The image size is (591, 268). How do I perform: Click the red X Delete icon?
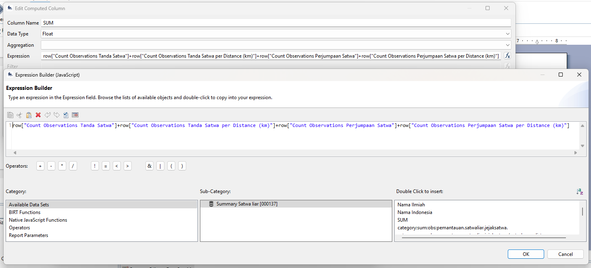pyautogui.click(x=38, y=115)
